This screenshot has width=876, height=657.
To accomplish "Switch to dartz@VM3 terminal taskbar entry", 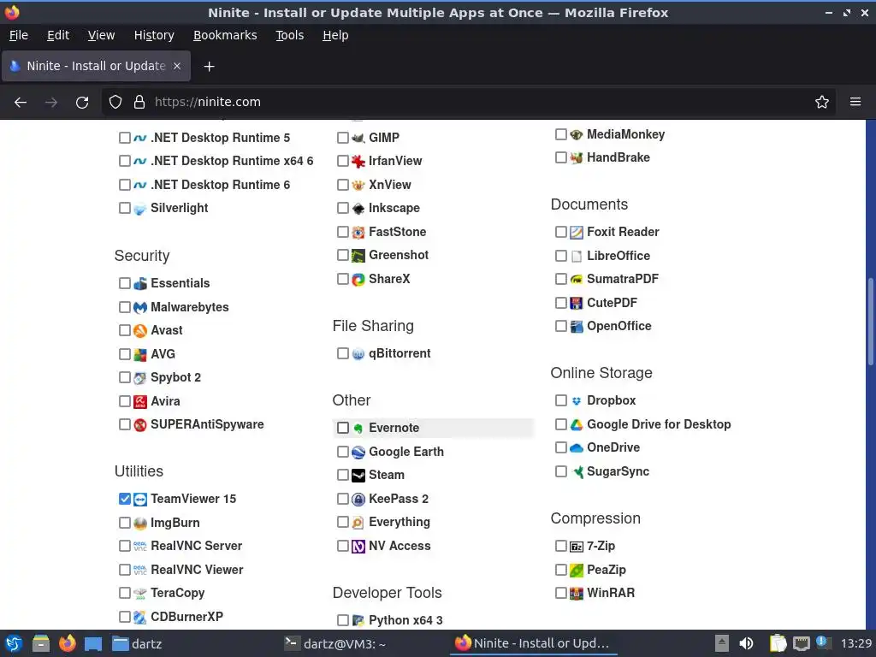I will pyautogui.click(x=335, y=643).
